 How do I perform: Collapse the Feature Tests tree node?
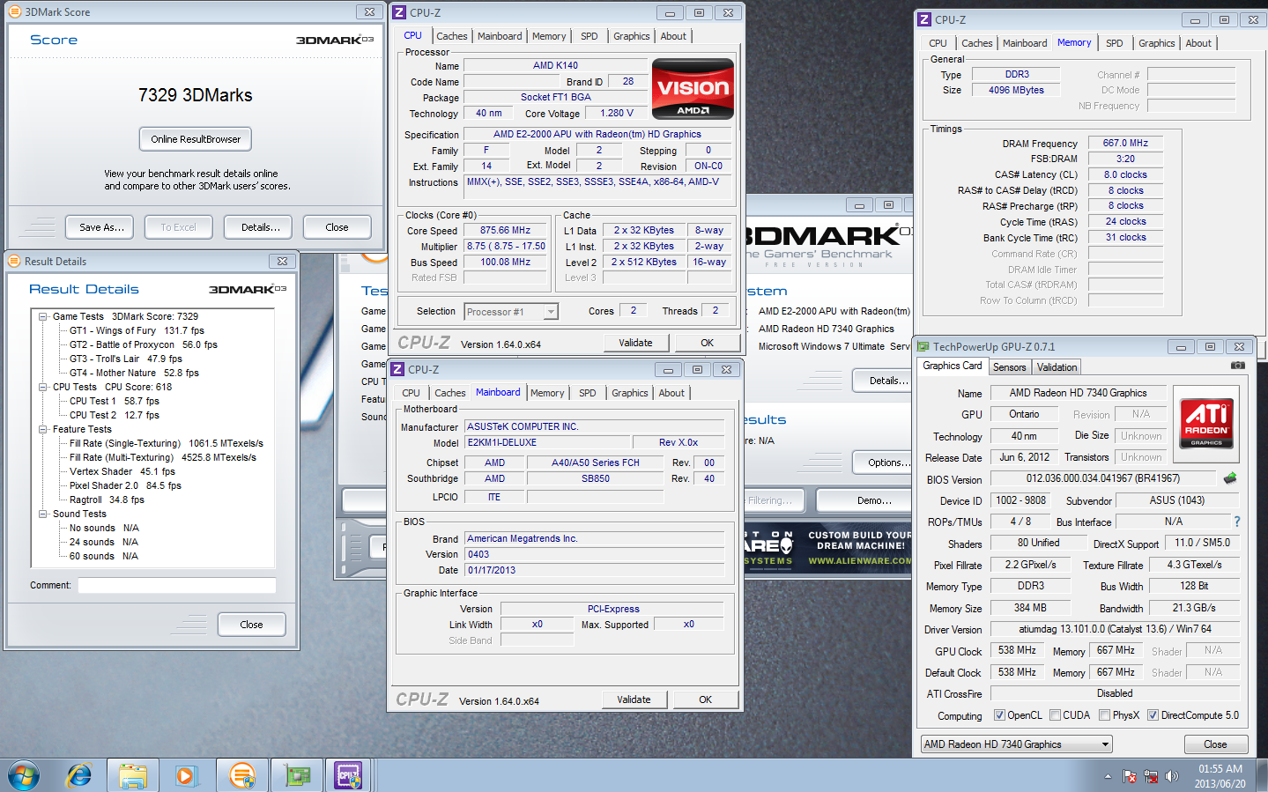[42, 429]
